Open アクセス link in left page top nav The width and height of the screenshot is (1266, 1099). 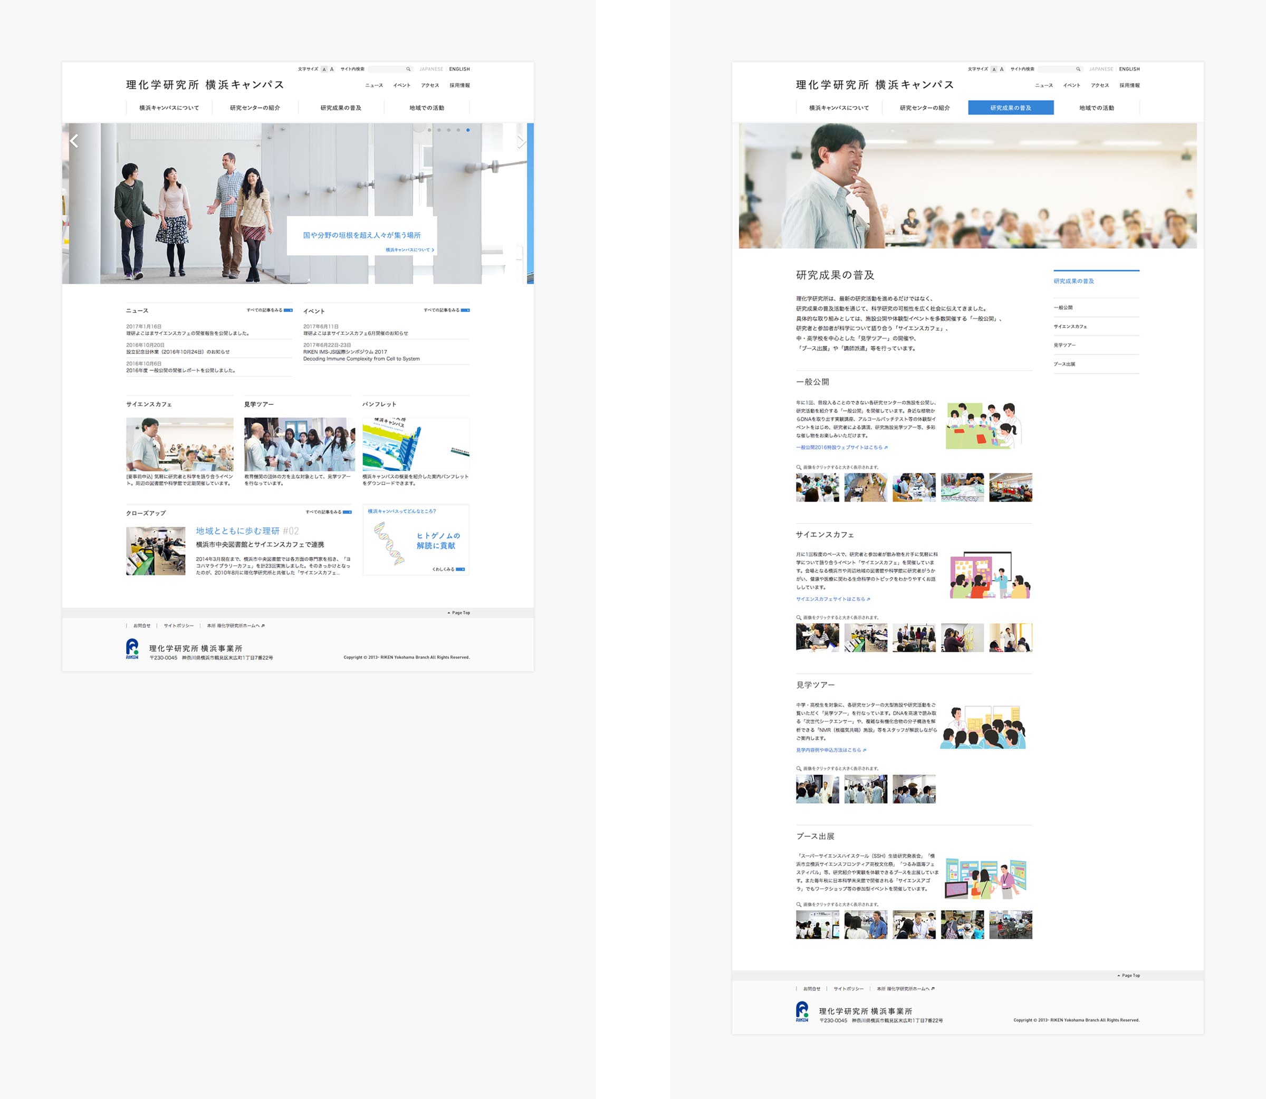pyautogui.click(x=430, y=85)
